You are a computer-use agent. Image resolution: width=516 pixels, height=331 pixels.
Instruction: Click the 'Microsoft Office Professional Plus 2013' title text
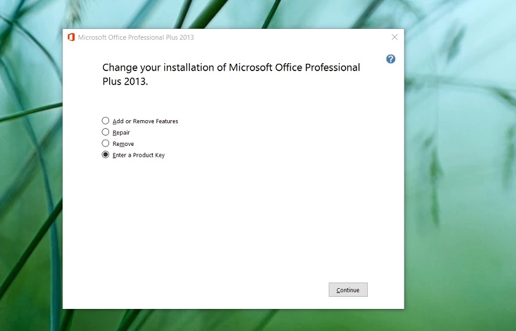[136, 37]
